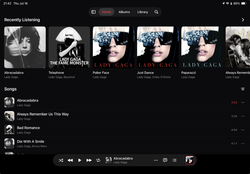Open Poker Face album cover
The width and height of the screenshot is (250, 174).
pyautogui.click(x=113, y=47)
